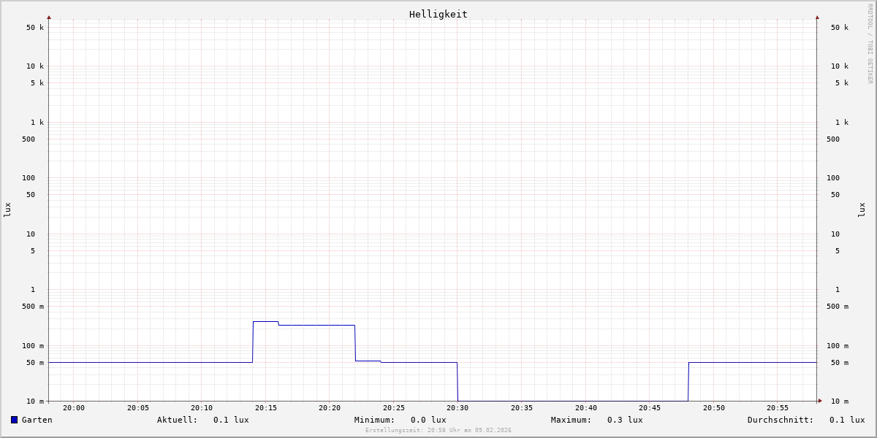Click the left vertical lux axis title

7,210
